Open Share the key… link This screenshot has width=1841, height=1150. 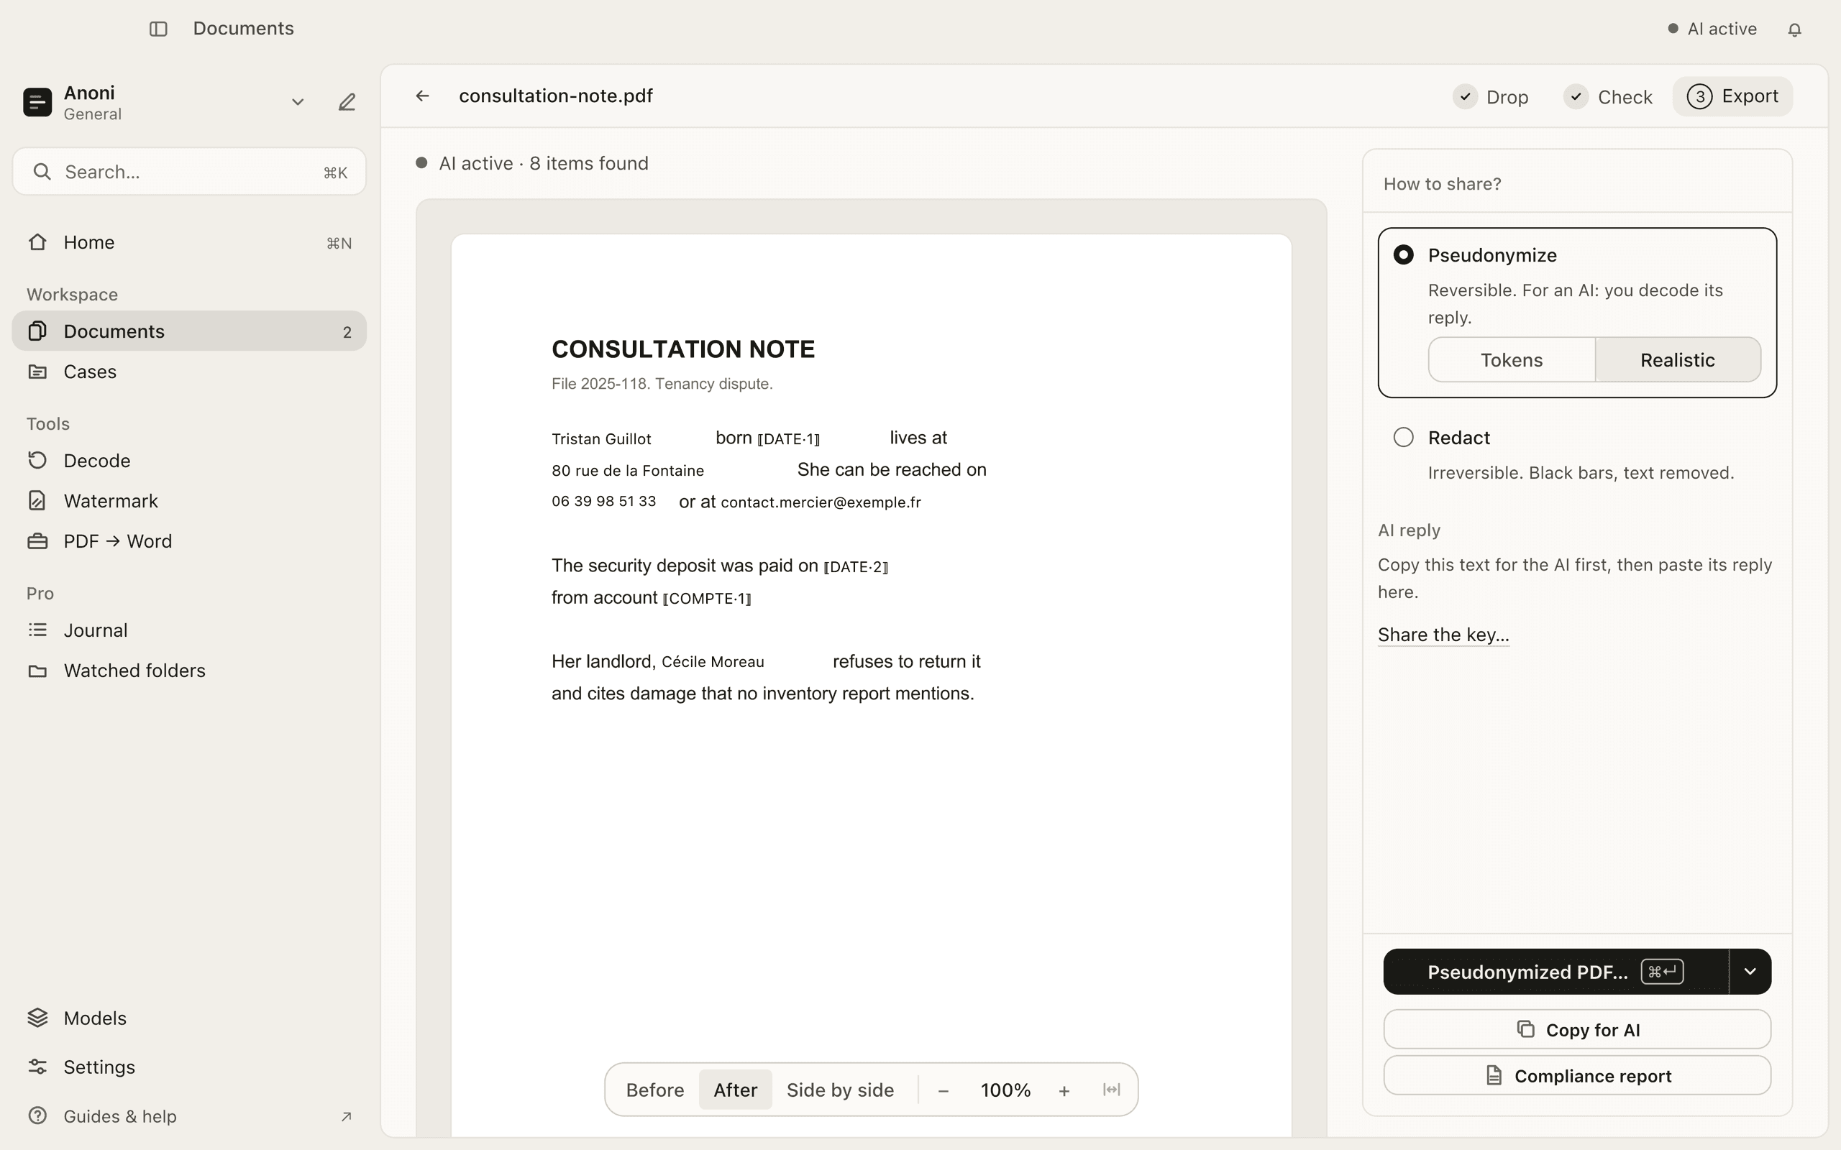tap(1443, 635)
